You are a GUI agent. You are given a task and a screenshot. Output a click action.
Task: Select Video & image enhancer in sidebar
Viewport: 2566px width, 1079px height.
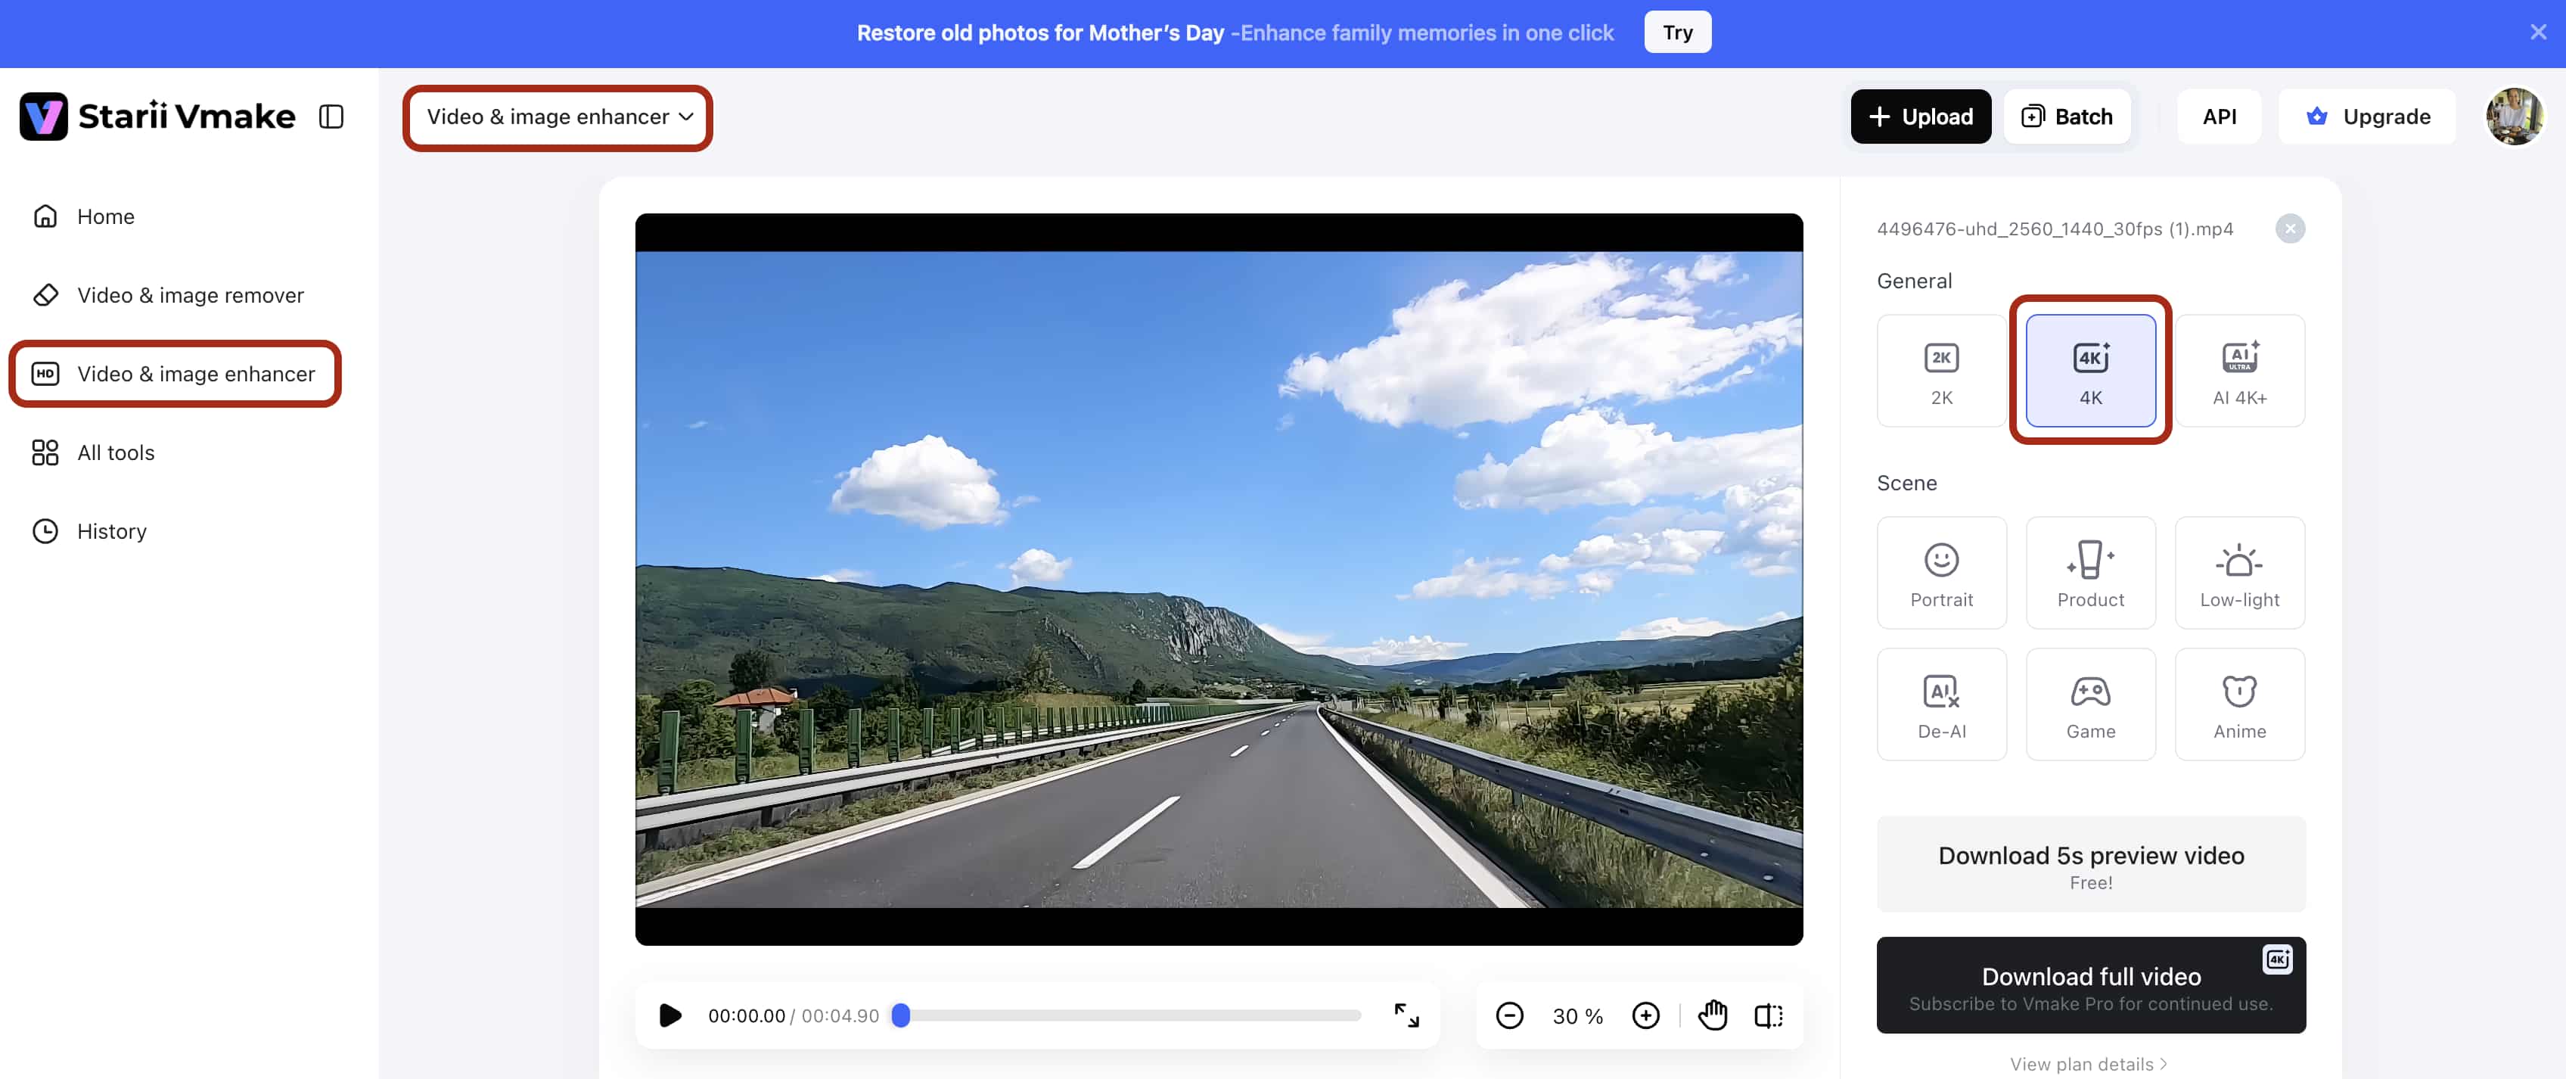[x=174, y=374]
